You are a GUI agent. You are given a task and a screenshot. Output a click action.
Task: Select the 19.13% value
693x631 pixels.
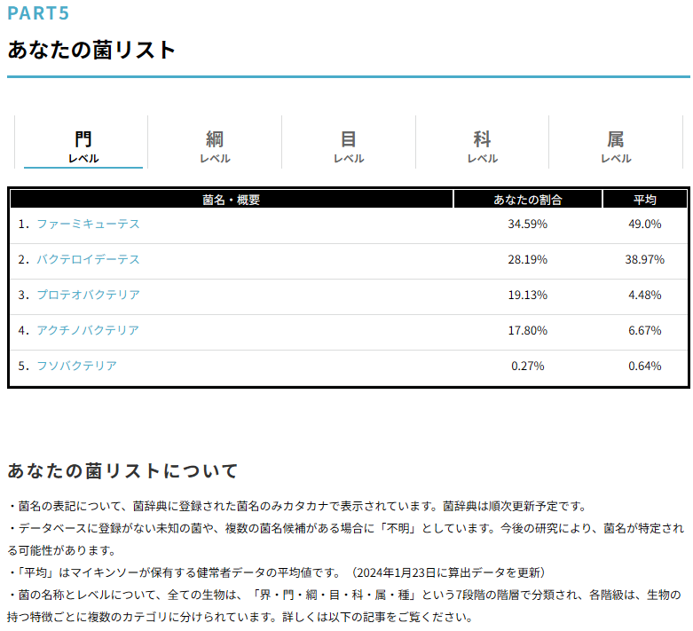(x=528, y=295)
